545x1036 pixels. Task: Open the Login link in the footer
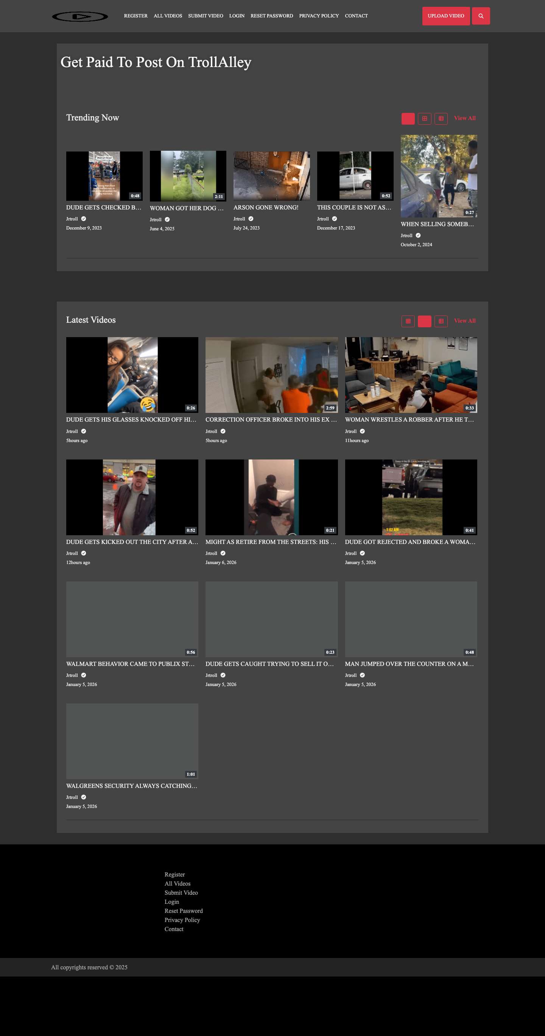[x=171, y=902]
